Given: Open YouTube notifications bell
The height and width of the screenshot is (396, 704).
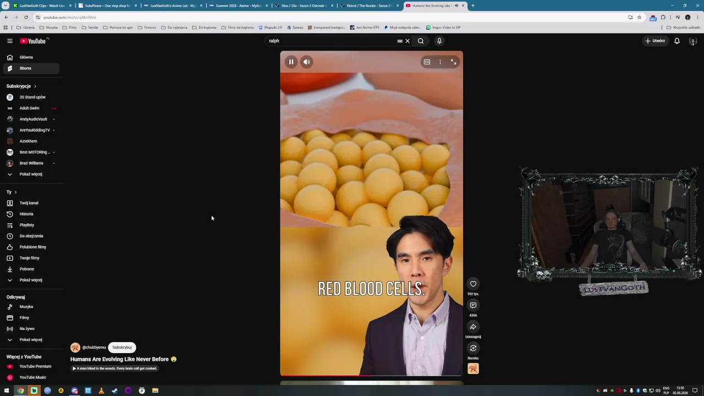Looking at the screenshot, I should point(677,41).
